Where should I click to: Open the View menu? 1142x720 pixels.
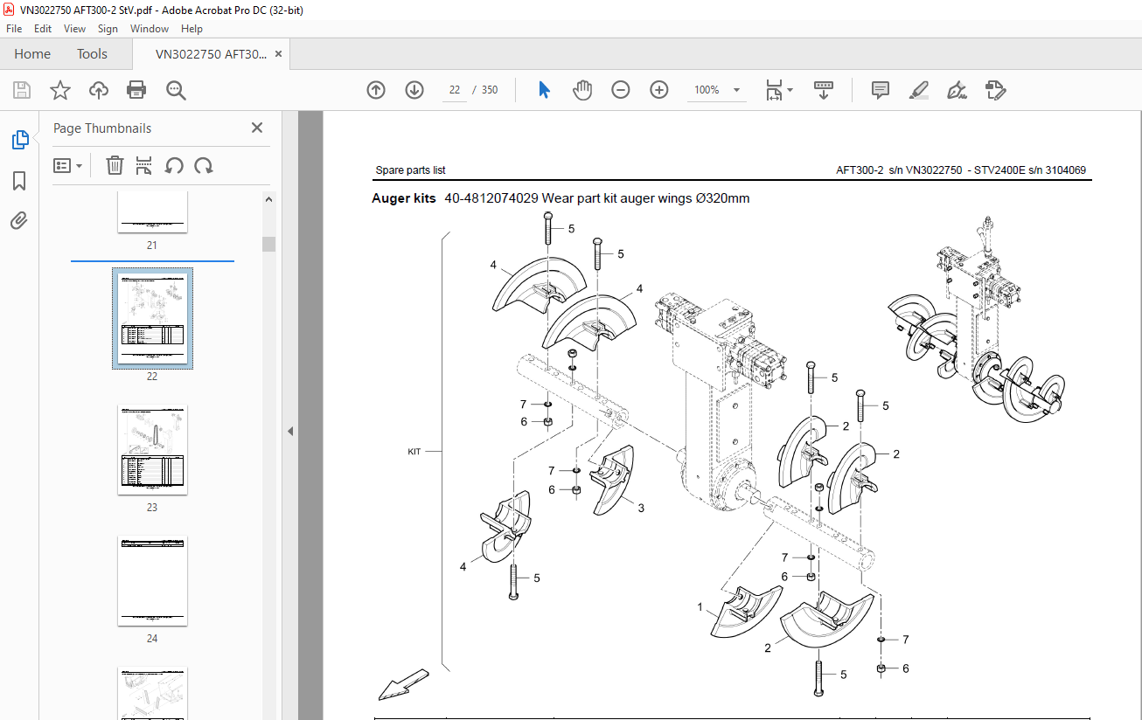coord(74,29)
